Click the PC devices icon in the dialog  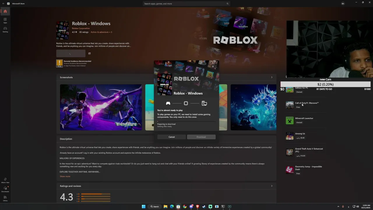click(x=204, y=103)
